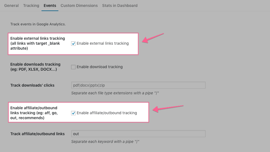Focus the affiliate keywords field containing 'out'
270x152 pixels.
(138, 134)
